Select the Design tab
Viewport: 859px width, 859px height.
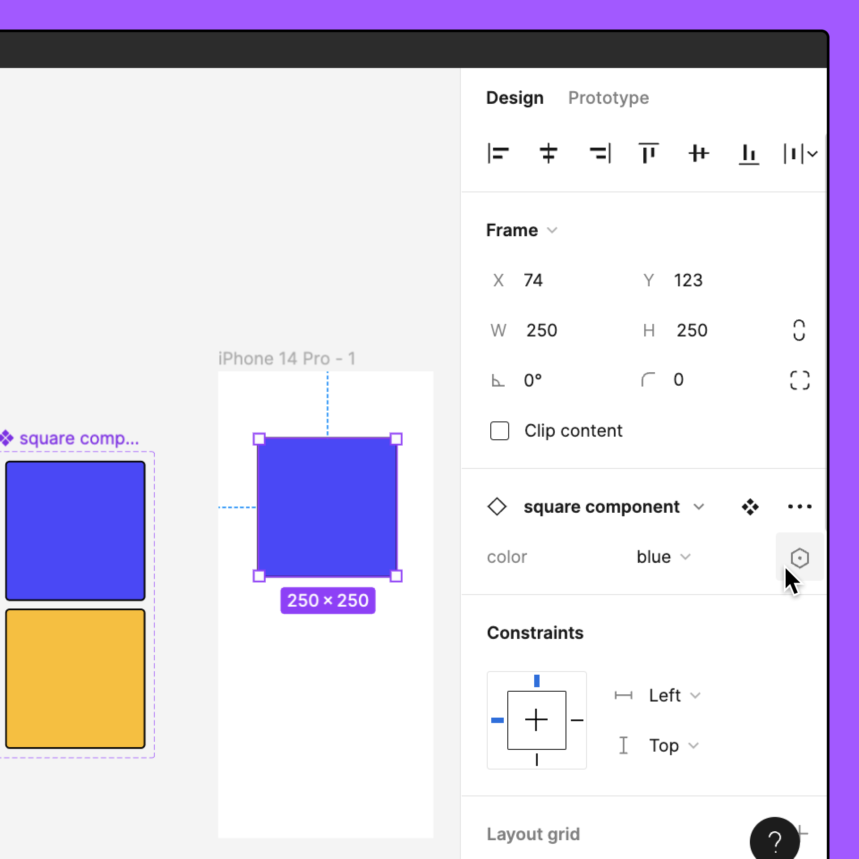point(515,98)
